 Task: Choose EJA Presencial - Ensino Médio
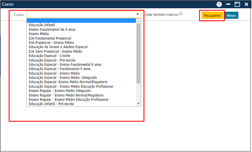click(81, 43)
